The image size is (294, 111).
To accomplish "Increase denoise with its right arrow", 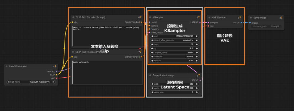I will 197,61.
